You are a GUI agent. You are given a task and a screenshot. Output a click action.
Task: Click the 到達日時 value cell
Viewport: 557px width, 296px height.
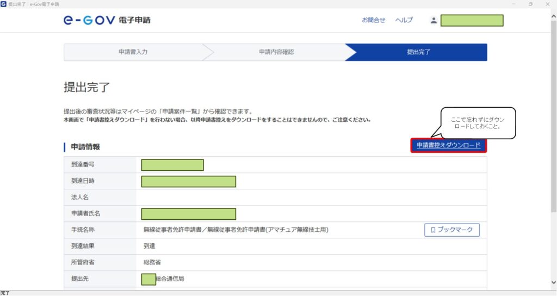coord(188,181)
